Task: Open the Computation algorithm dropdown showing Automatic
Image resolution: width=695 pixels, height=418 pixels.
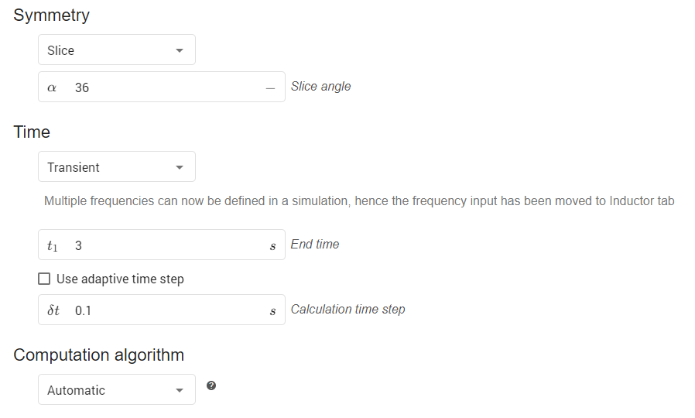Action: 116,390
